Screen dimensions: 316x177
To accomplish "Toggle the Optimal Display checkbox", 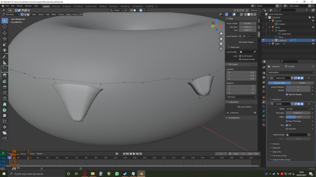I will click(x=287, y=94).
